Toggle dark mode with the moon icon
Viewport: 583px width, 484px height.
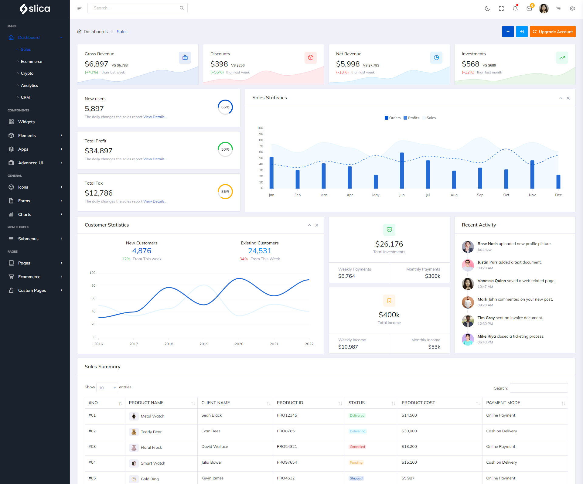coord(487,9)
